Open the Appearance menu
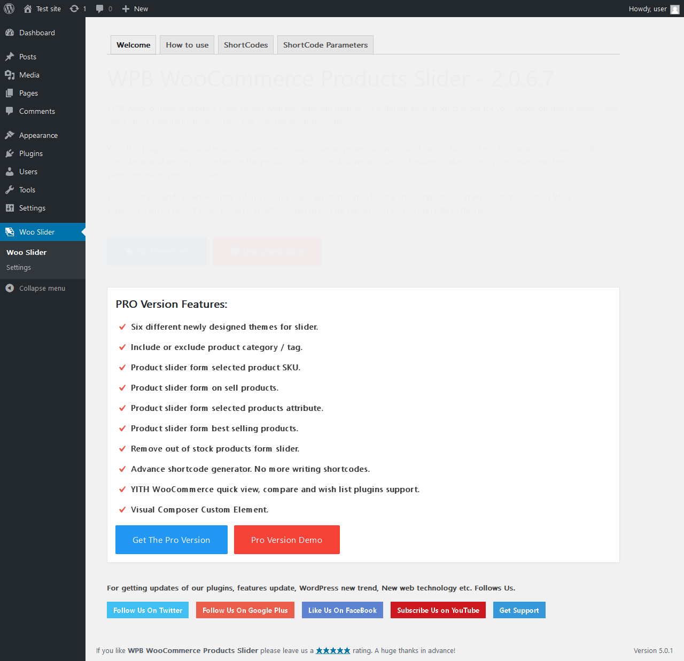Screen dimensions: 684x661 (x=43, y=135)
